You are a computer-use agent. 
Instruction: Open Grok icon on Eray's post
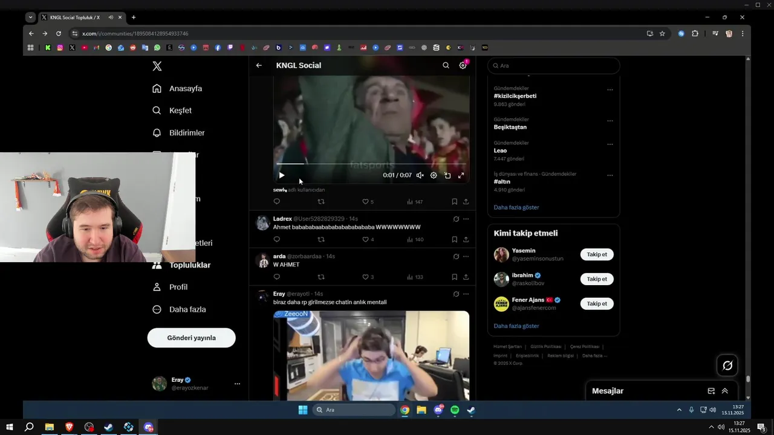(456, 294)
